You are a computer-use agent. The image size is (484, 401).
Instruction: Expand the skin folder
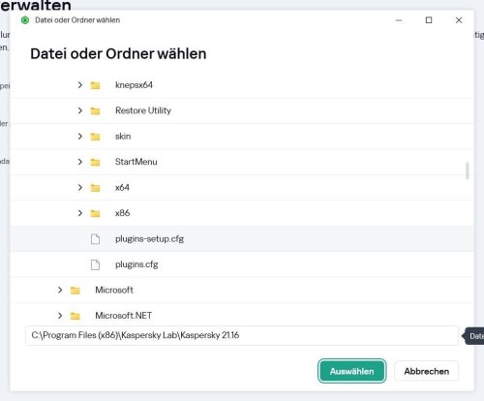pyautogui.click(x=80, y=137)
